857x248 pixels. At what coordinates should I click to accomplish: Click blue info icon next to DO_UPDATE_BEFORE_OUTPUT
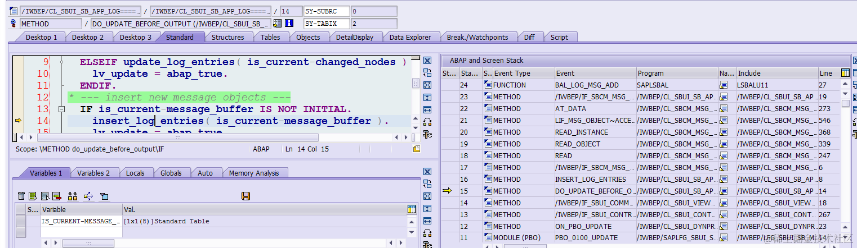[x=289, y=24]
